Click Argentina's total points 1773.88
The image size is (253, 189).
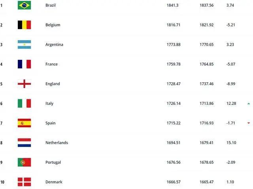174,44
